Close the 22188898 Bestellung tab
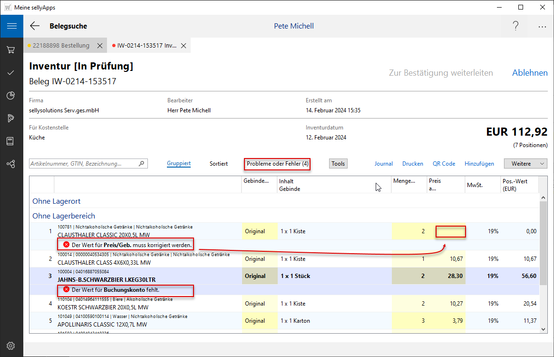 100,46
